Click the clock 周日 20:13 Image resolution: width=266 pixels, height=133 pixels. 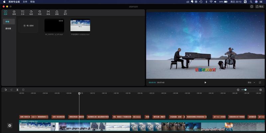click(x=236, y=2)
